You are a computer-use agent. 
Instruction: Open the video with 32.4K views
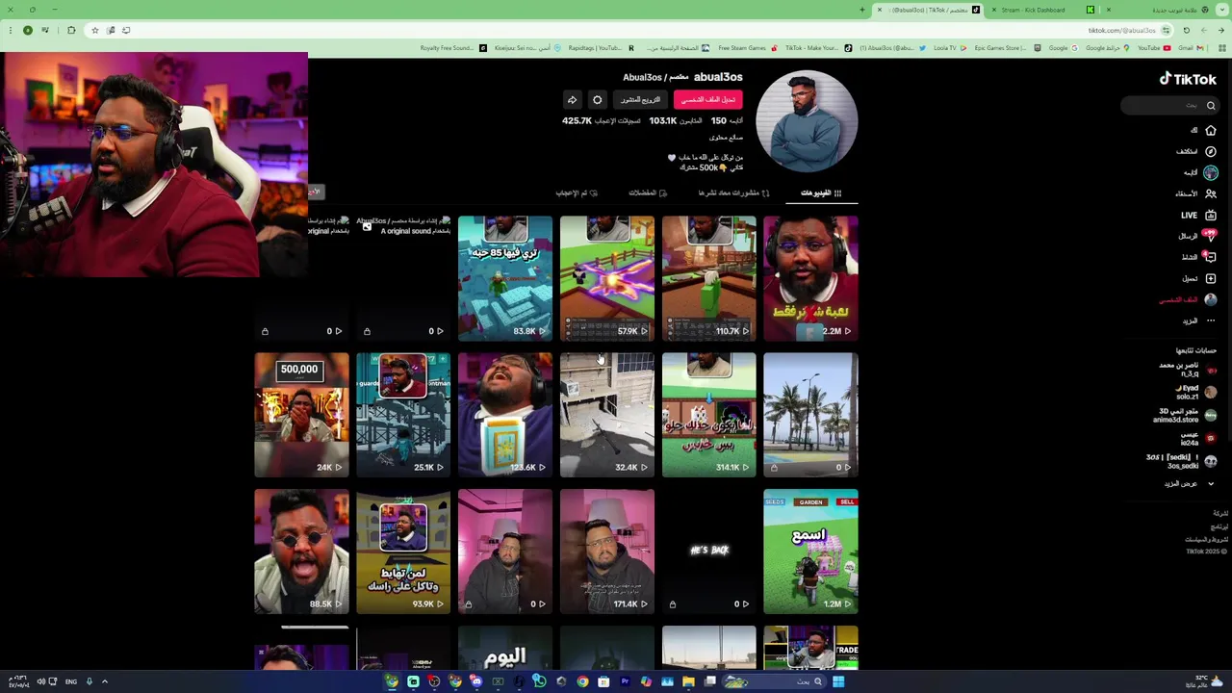(606, 415)
